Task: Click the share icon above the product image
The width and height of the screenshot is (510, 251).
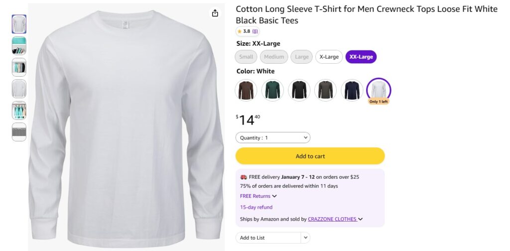Action: coord(215,13)
